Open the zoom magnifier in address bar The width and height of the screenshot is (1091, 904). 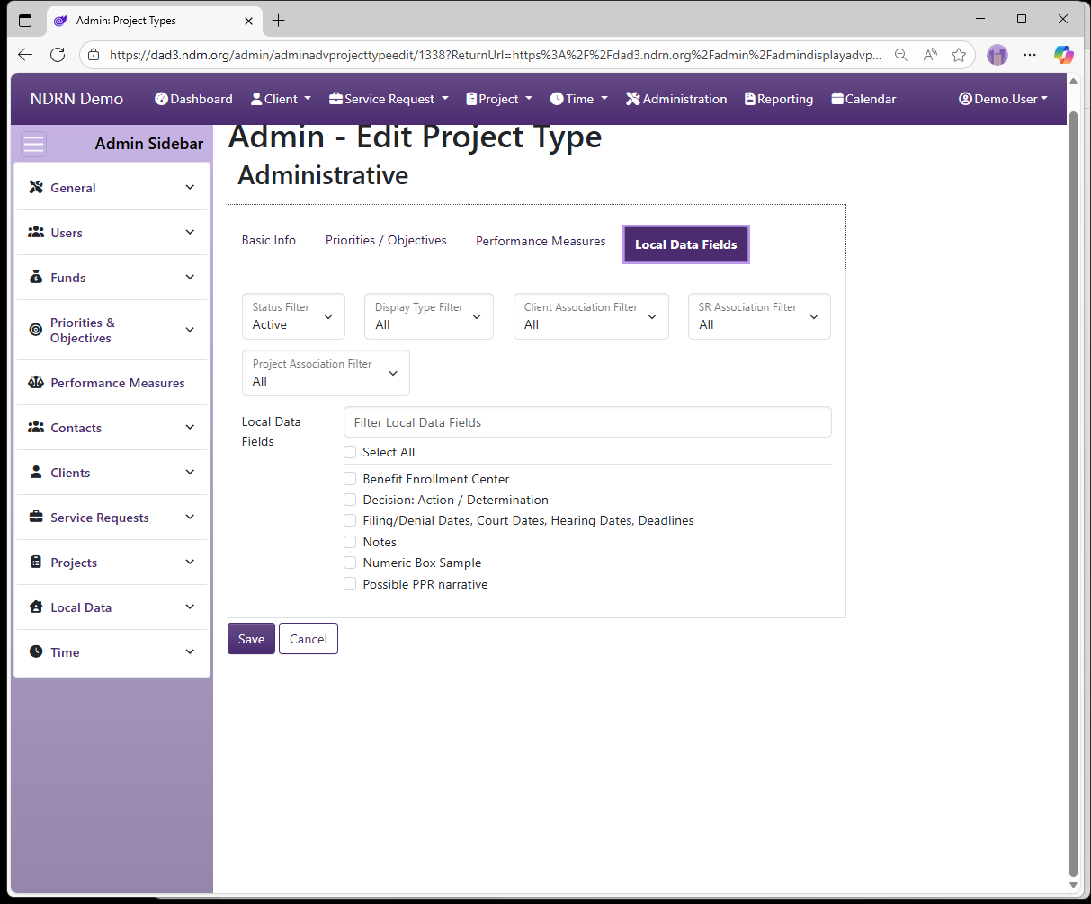(x=900, y=55)
